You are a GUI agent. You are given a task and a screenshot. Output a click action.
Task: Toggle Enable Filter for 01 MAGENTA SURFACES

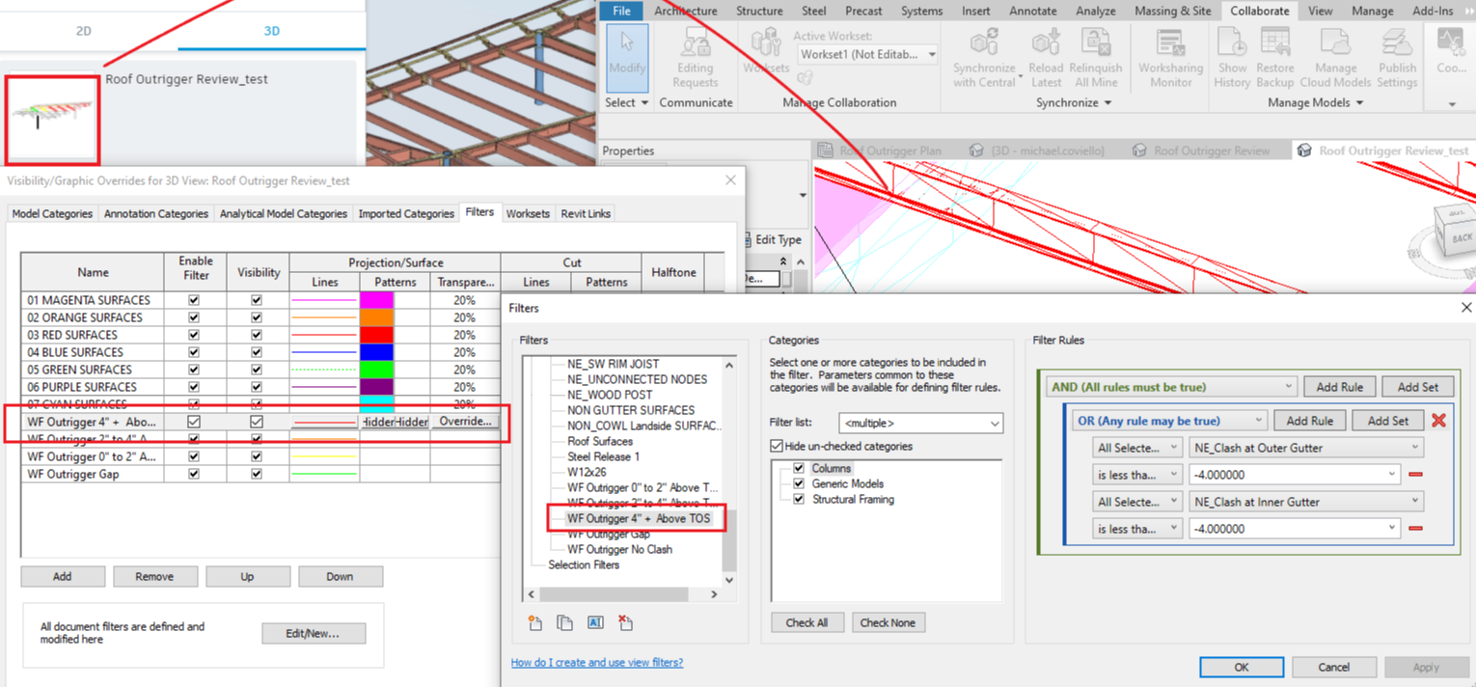(194, 300)
